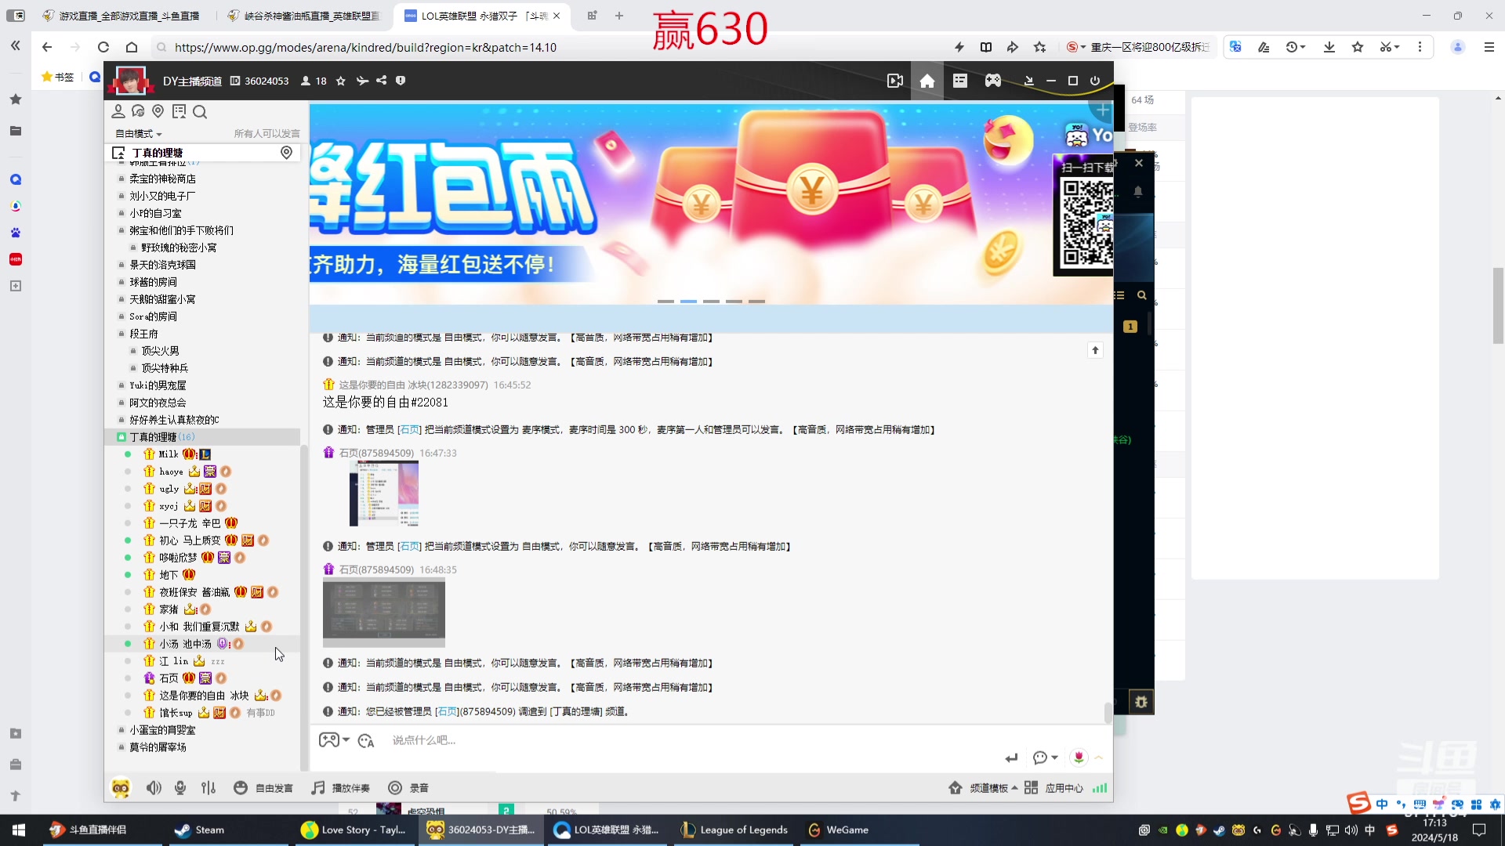Screen dimensions: 1505x846
Task: Send a rose with the flower icon
Action: tap(1079, 757)
